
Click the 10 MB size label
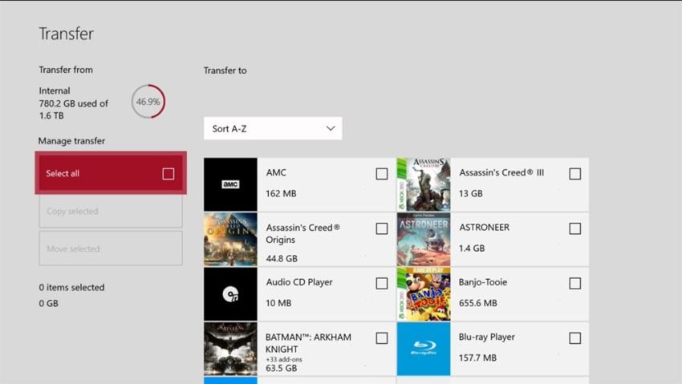click(x=278, y=303)
